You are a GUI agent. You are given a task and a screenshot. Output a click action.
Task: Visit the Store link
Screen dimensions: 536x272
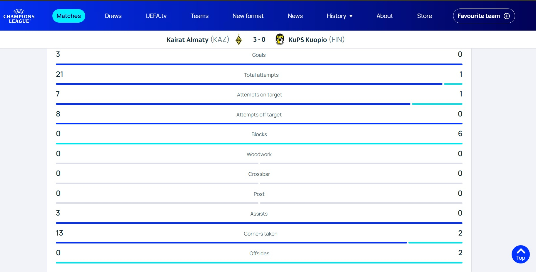(x=424, y=16)
